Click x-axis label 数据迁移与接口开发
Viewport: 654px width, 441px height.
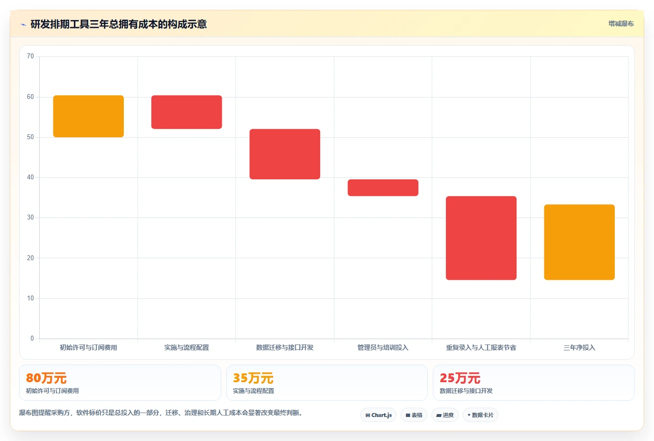[285, 347]
